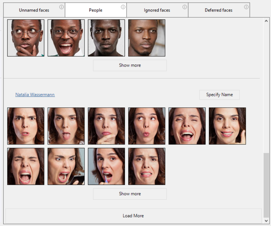
Task: Pick the glasses thumbnail with hand on chin
Action: click(x=26, y=38)
